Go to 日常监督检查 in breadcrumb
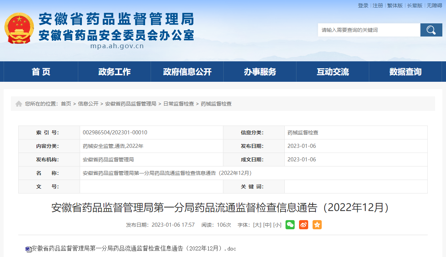446x257 pixels. coord(178,104)
